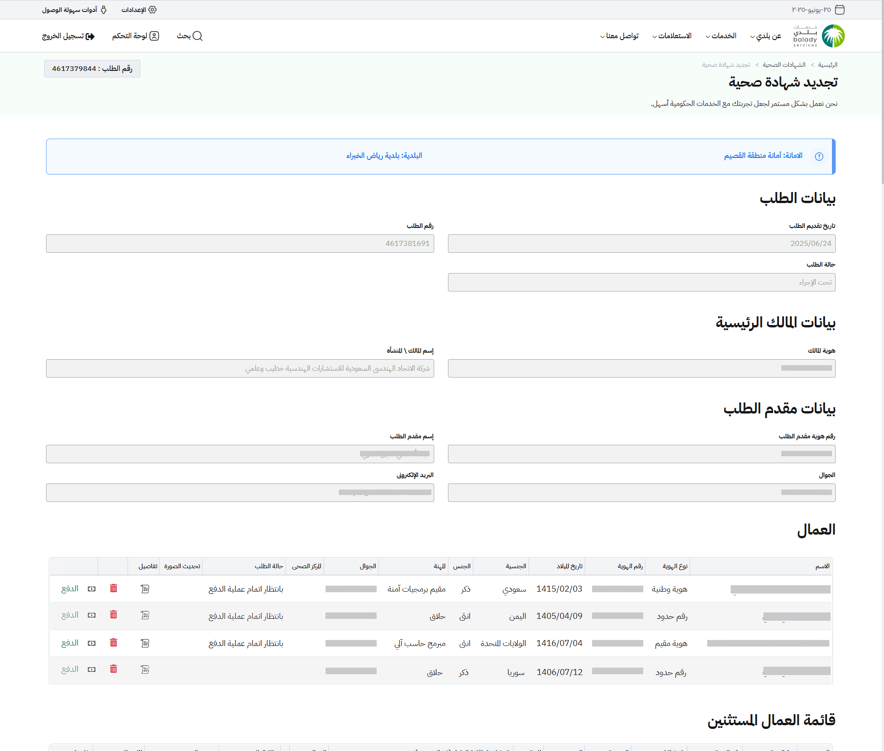Click تسجيل الخروج logout button
Image resolution: width=884 pixels, height=751 pixels.
tap(68, 36)
